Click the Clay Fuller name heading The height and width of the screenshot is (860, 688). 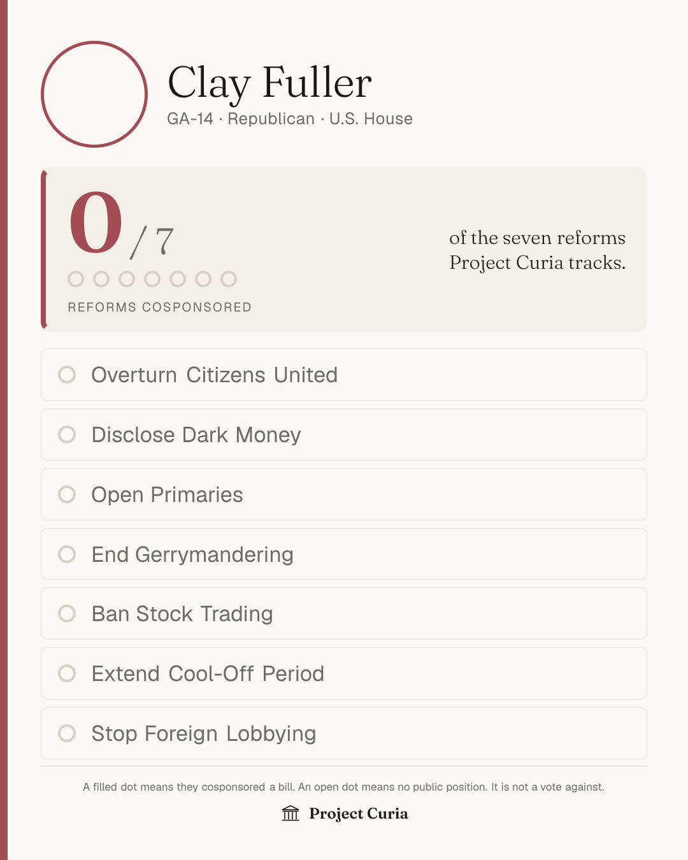(269, 83)
